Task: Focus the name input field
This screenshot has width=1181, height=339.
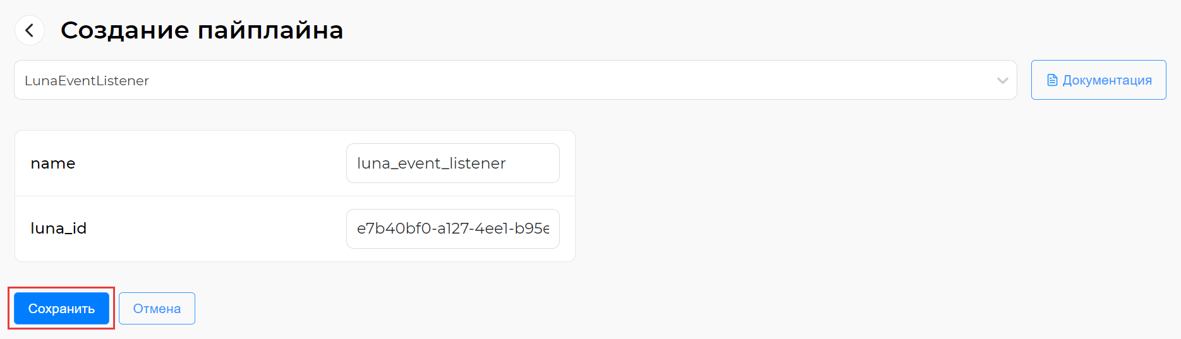Action: point(453,164)
